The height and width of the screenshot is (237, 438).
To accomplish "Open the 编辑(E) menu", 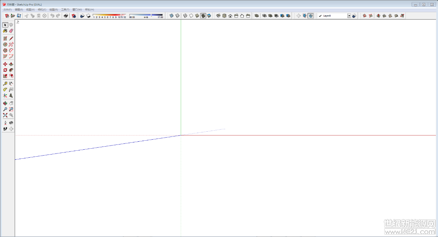I will coord(19,9).
